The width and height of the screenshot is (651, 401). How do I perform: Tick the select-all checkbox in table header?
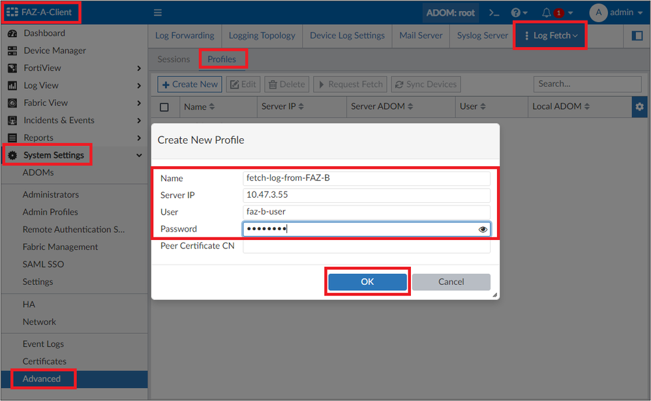tap(164, 107)
